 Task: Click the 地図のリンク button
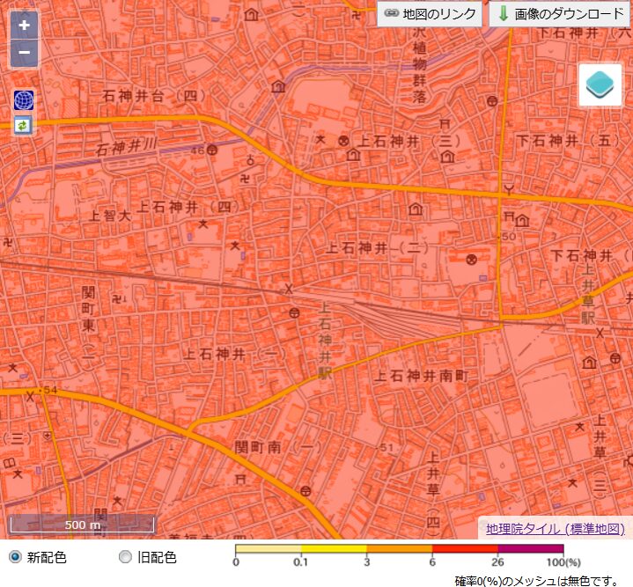[x=430, y=14]
